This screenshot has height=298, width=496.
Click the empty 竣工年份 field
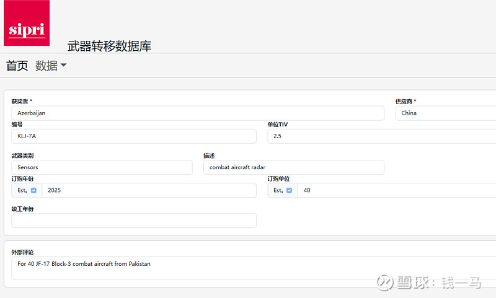pos(134,221)
